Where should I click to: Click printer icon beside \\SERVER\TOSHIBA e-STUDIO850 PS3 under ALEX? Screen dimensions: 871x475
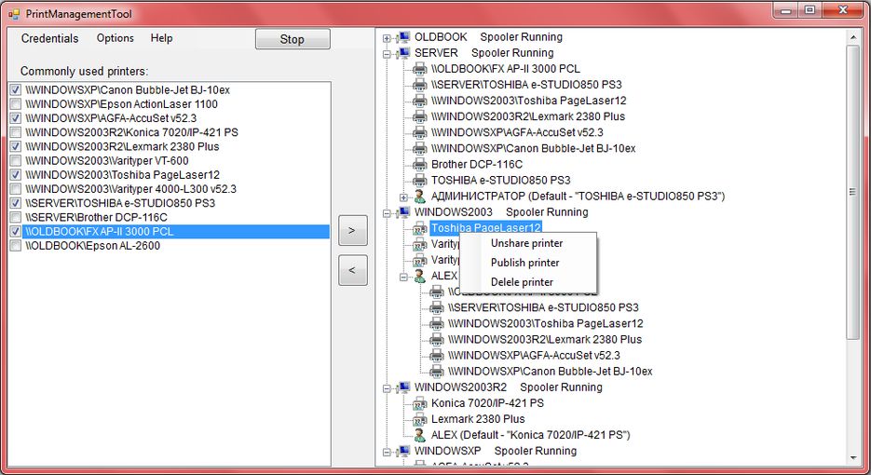point(437,307)
